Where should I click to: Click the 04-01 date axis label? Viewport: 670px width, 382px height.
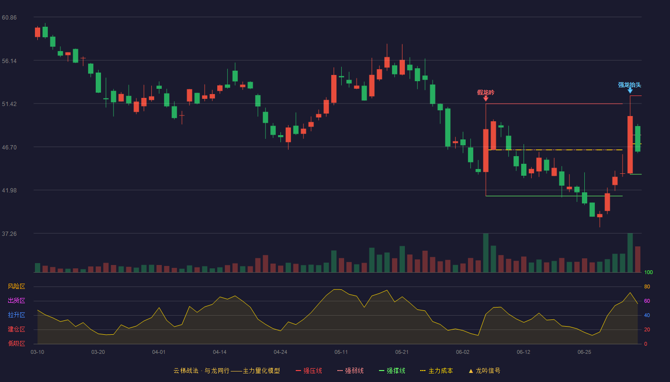point(159,352)
